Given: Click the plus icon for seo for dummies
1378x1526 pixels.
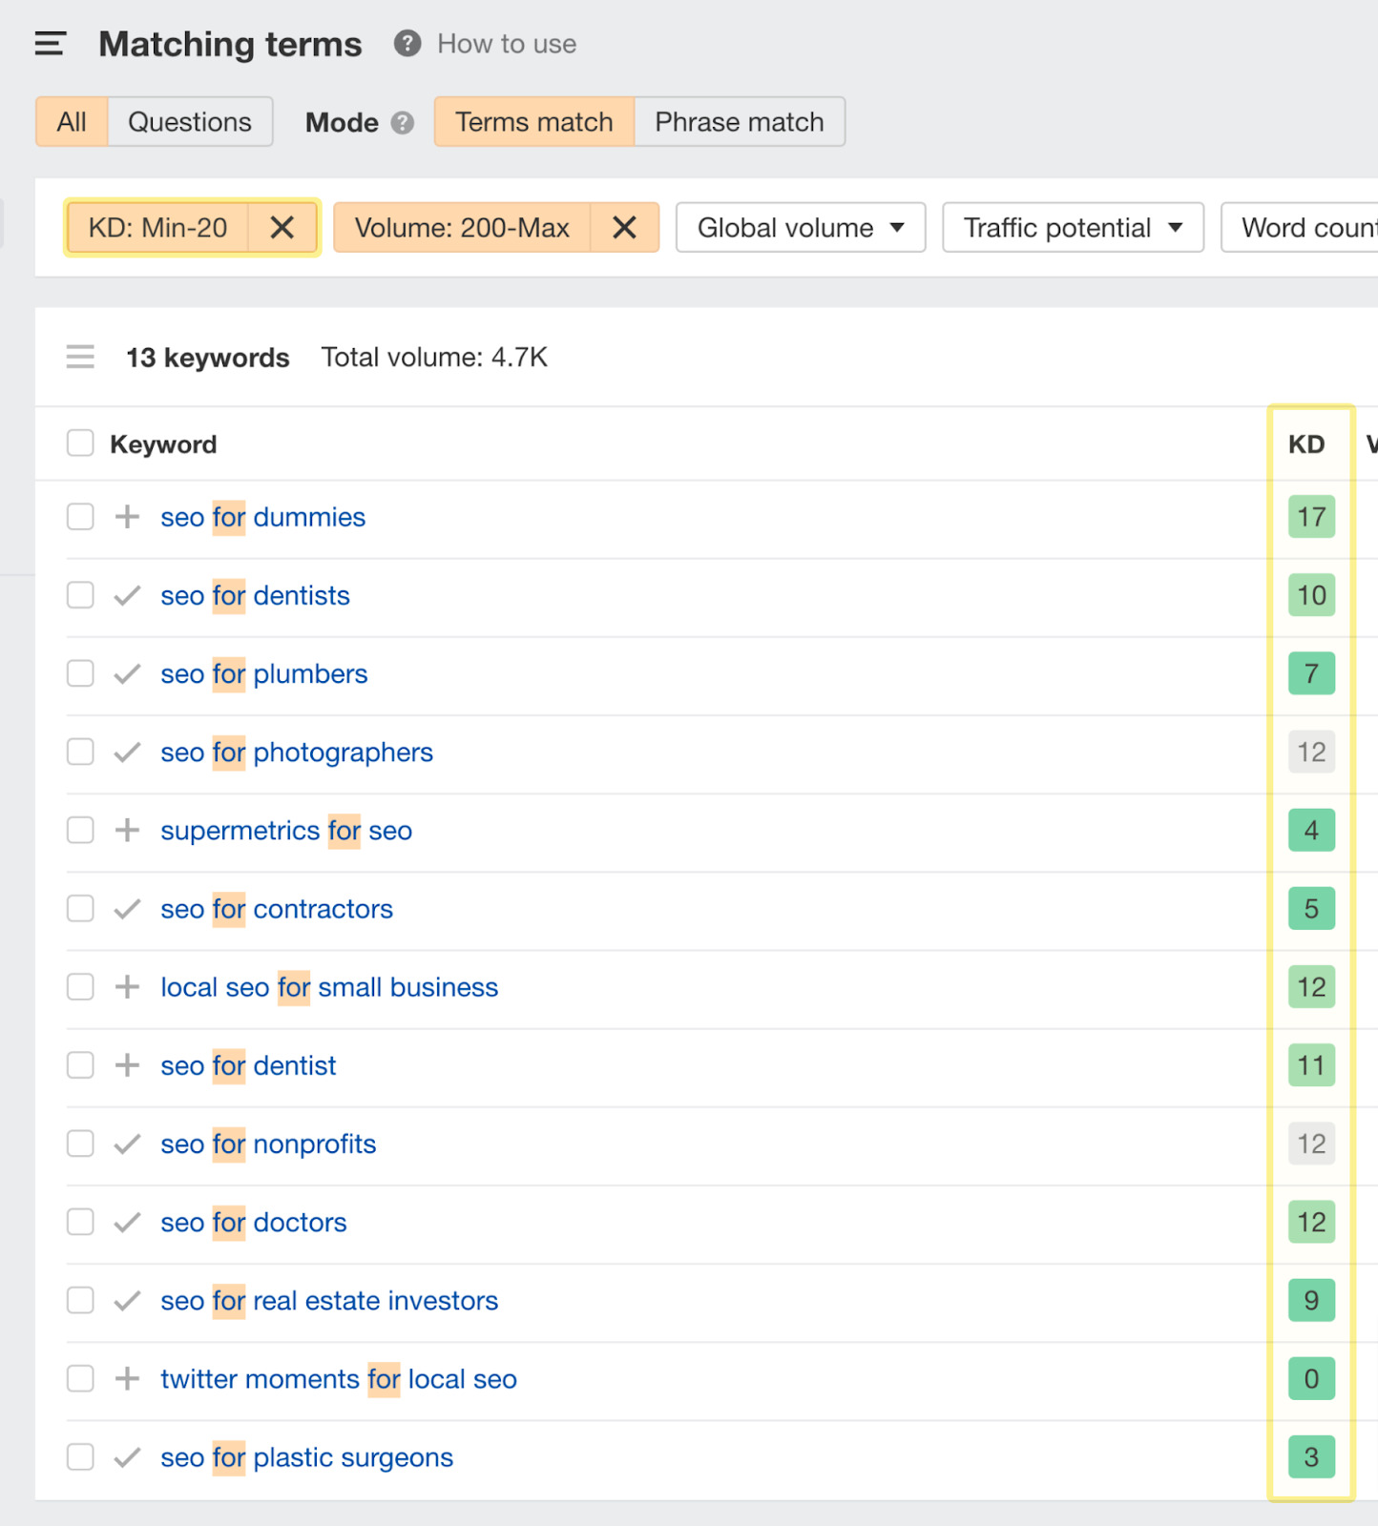Looking at the screenshot, I should click(x=127, y=517).
